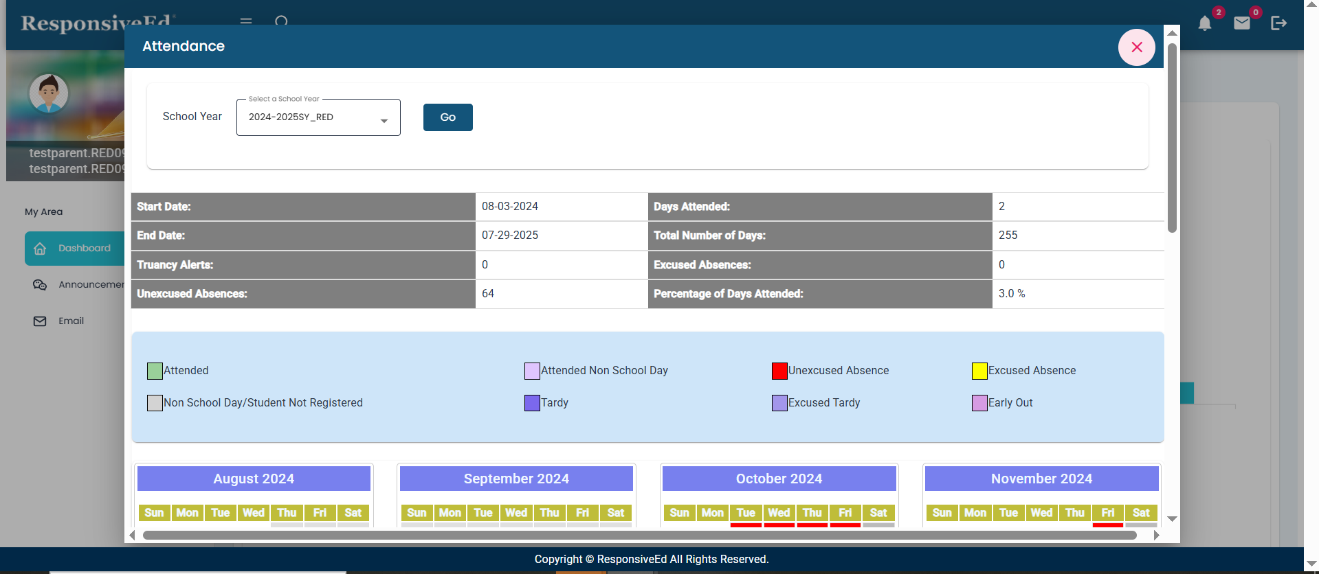This screenshot has height=574, width=1319.
Task: Click the October 2024 calendar header
Action: (779, 479)
